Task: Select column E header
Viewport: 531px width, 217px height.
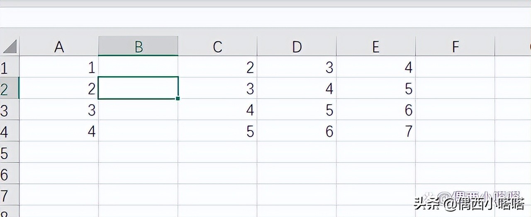Action: [376, 47]
